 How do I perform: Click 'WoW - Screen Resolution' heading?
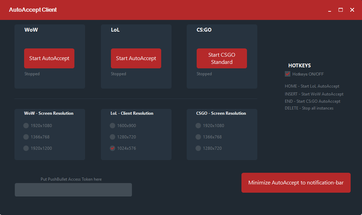(x=49, y=113)
